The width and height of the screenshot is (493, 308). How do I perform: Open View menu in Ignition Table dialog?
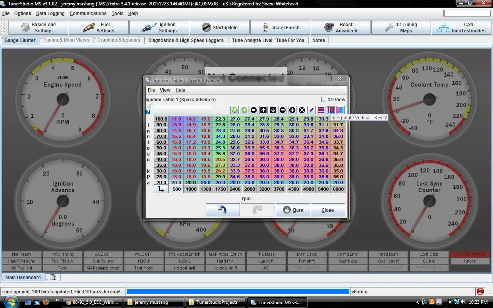coord(165,90)
